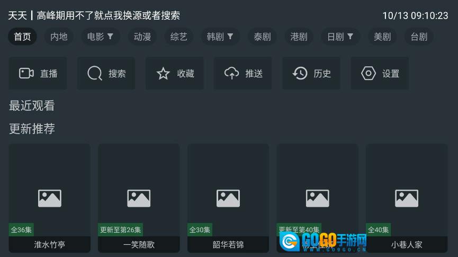Click the 更新推荐 section heading
Screen dimensions: 458x257
pyautogui.click(x=32, y=129)
